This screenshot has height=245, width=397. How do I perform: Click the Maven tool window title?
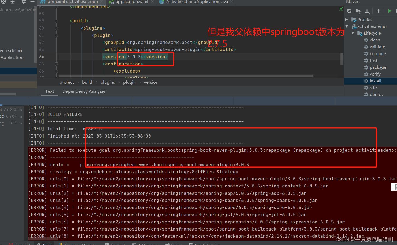pyautogui.click(x=353, y=2)
